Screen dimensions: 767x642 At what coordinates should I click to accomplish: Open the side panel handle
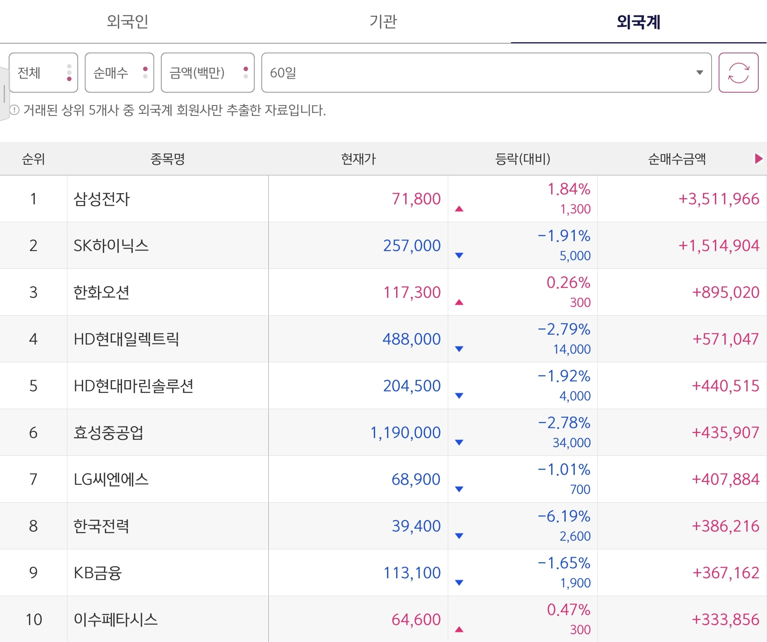(4, 93)
